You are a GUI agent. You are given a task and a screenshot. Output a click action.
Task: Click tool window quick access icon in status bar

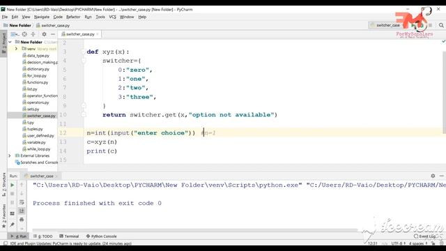click(5, 243)
